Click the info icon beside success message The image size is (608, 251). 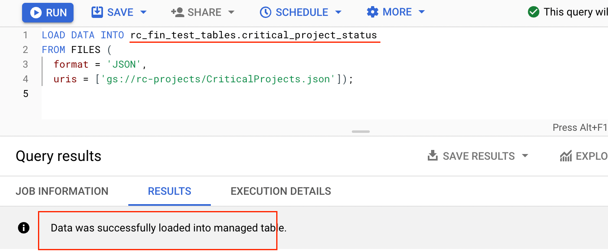tap(24, 228)
